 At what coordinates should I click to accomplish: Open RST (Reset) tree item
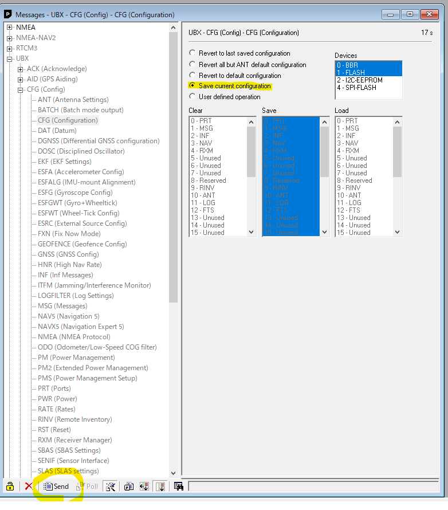54,430
